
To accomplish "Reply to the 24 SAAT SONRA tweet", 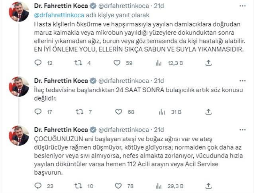I will click(x=38, y=112).
